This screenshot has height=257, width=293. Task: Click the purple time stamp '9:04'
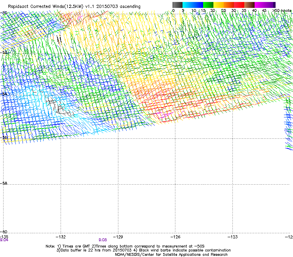pos(4,240)
